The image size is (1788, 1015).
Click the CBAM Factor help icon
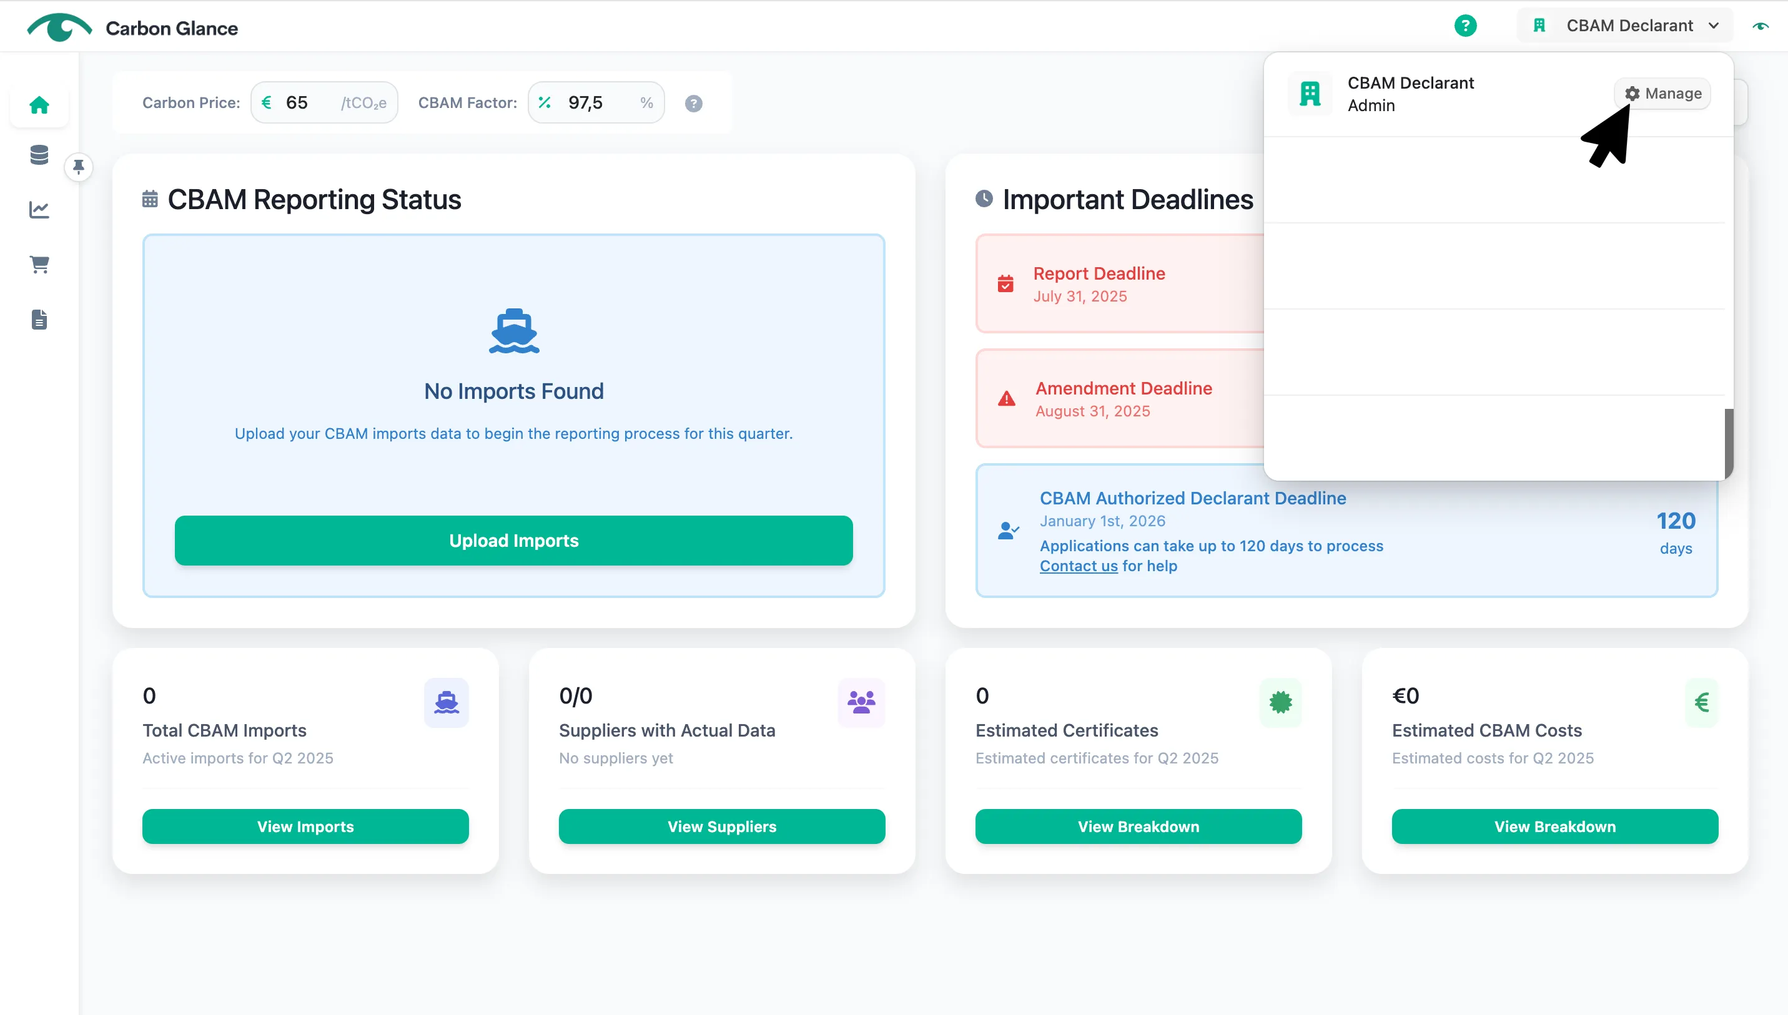tap(693, 103)
